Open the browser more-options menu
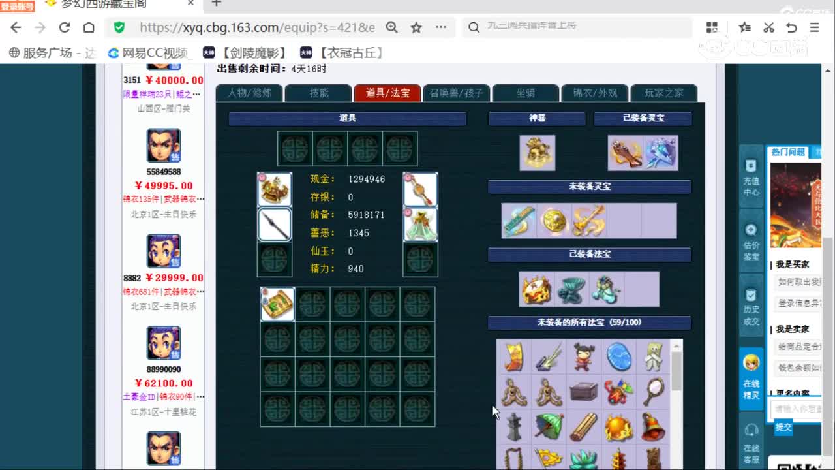The image size is (835, 470). (x=440, y=27)
